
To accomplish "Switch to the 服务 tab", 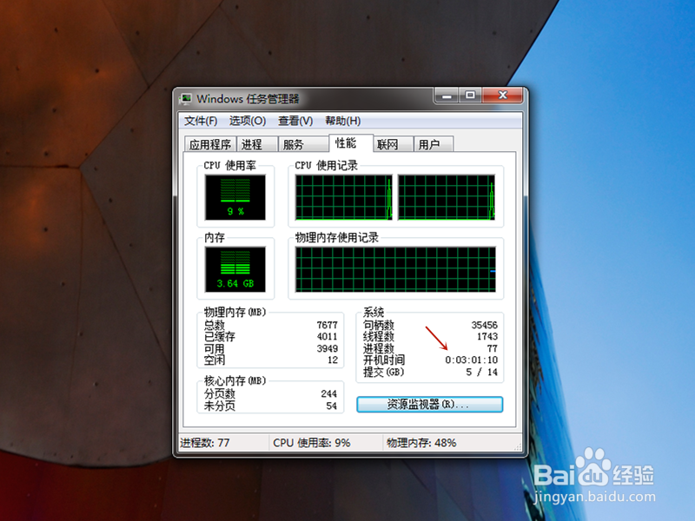I will pyautogui.click(x=303, y=144).
